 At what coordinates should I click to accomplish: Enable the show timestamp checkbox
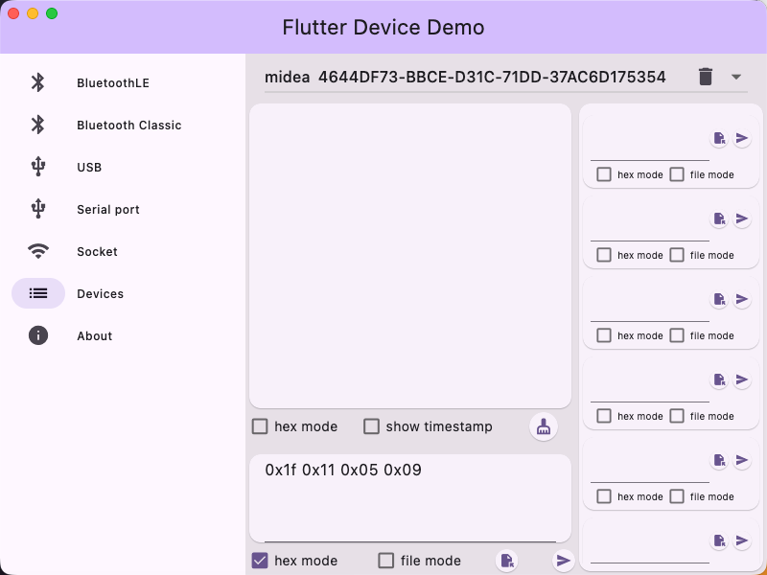[x=372, y=426]
